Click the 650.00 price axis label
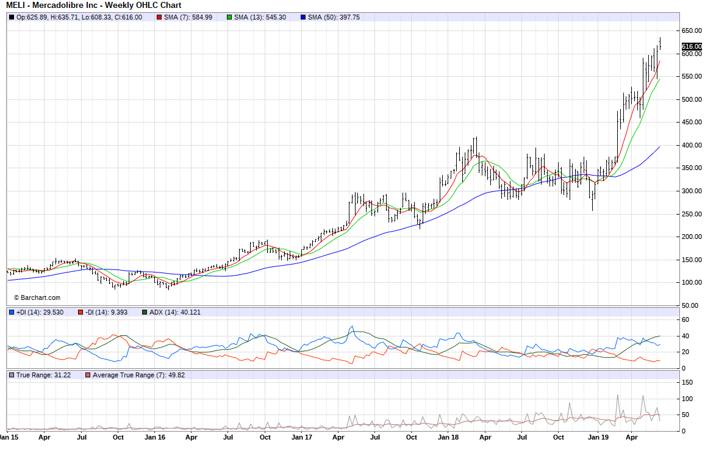705x456 pixels. coord(691,31)
